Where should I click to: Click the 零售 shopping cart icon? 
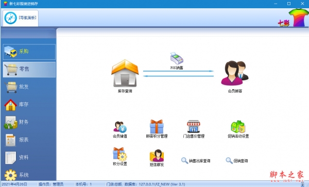[x=11, y=70]
